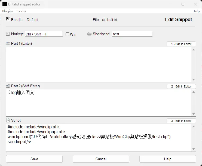Viewport: 202px width, 166px height.
Task: Open the Help menu in menu bar
Action: 196,11
